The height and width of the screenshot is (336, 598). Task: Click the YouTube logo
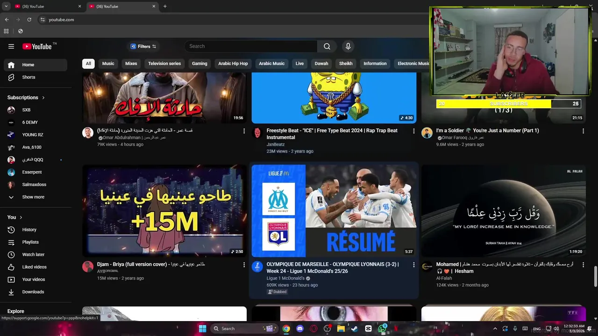click(37, 46)
